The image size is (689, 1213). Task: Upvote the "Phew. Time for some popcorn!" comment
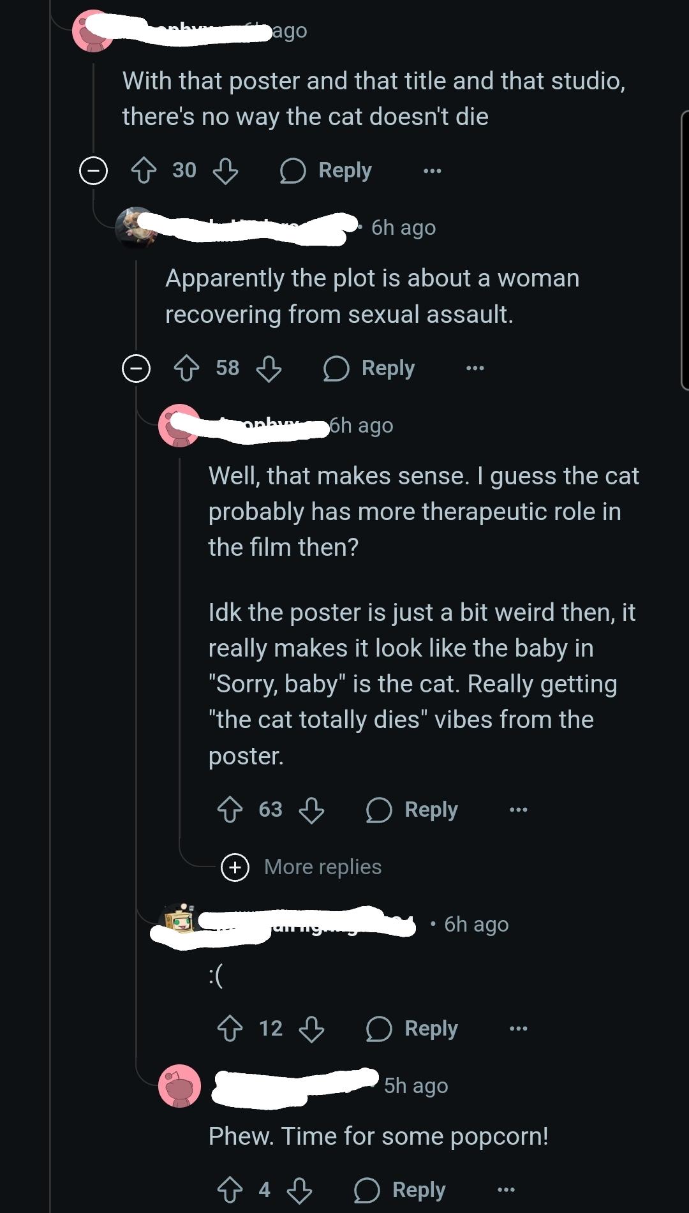(230, 1188)
